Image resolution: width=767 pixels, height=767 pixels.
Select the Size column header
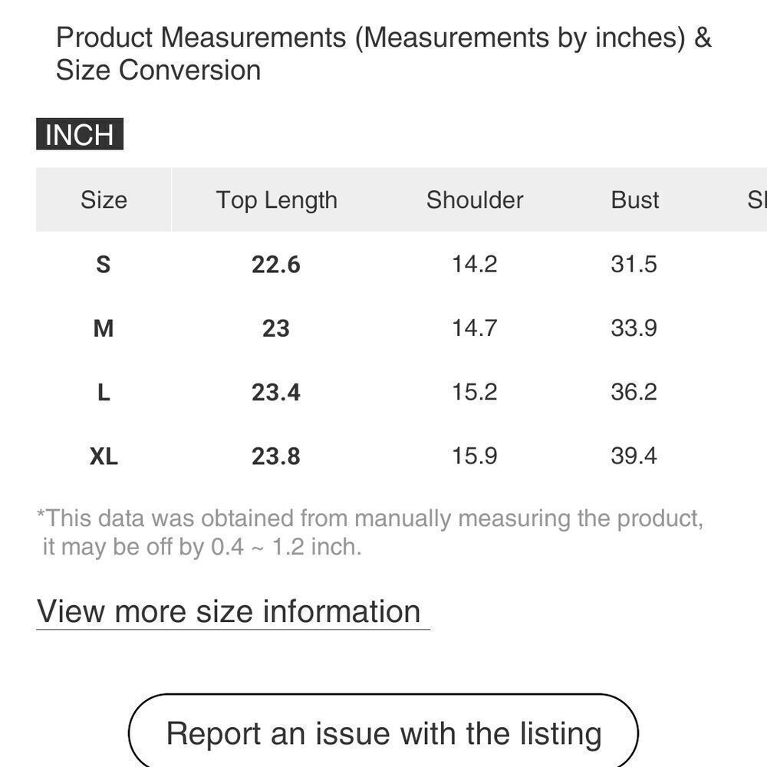104,199
